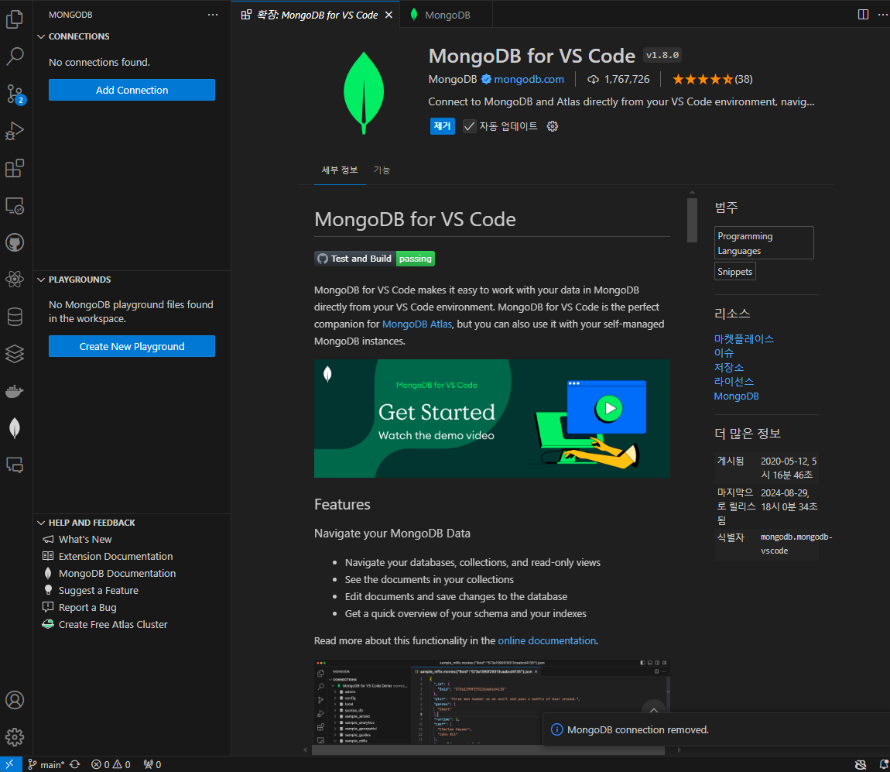Click the Copilot status icon in status bar
Screen dimensions: 890x772
tap(861, 764)
